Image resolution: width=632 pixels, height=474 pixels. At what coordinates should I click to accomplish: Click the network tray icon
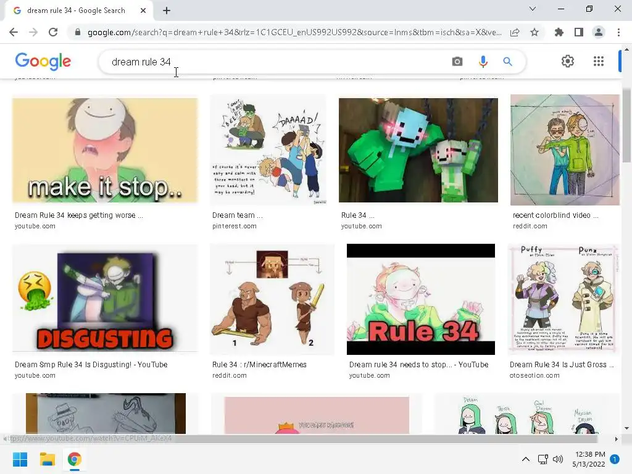[543, 459]
